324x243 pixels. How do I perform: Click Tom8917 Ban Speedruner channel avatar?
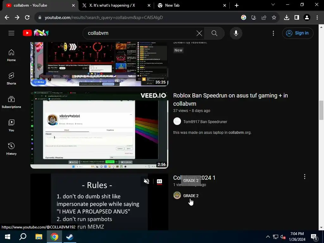(x=177, y=121)
